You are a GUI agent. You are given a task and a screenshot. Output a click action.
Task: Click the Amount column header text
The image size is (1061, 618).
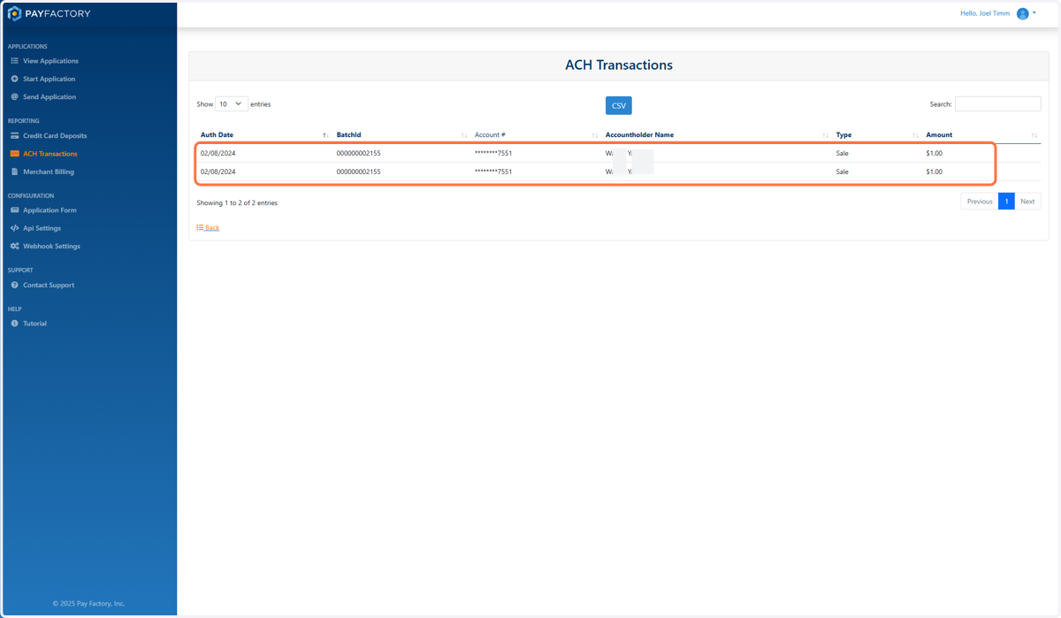(x=939, y=135)
